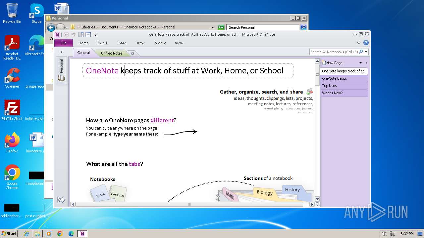Viewport: 424px width, 238px height.
Task: Click the purple word 'different' in heading
Action: pos(162,120)
